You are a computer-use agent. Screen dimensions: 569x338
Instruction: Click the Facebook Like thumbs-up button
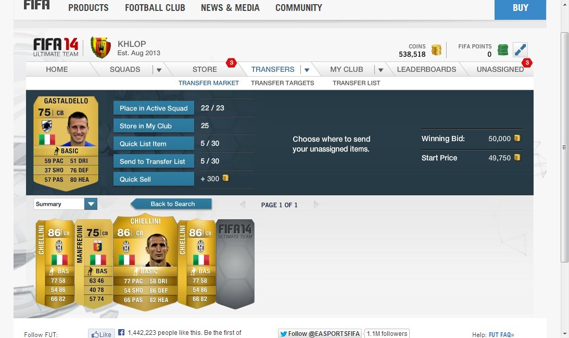click(x=101, y=334)
